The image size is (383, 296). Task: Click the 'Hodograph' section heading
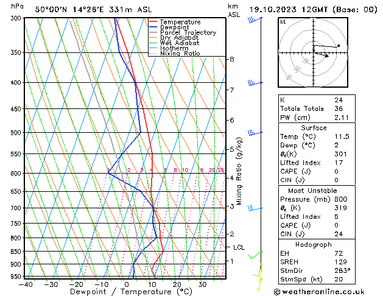click(x=314, y=245)
